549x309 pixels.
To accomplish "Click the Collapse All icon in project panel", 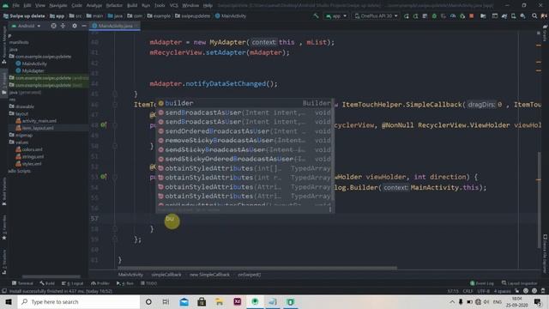I will (63, 26).
